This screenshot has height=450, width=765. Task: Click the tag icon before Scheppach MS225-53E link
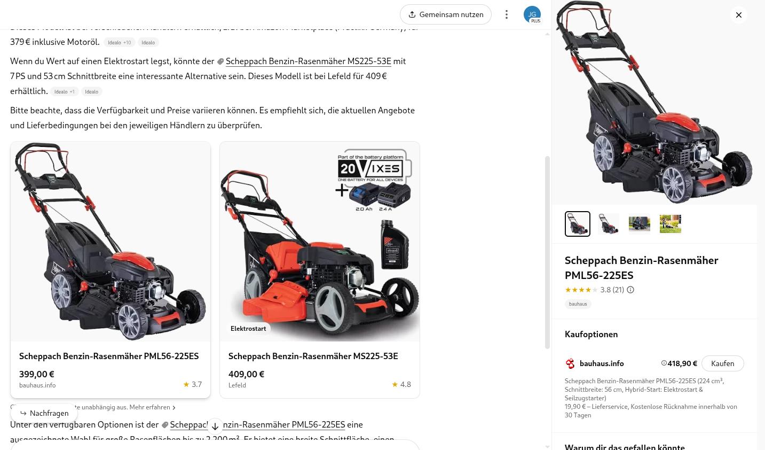(x=220, y=61)
